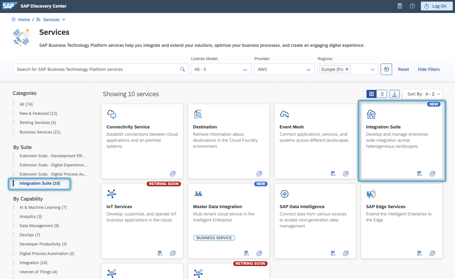
Task: Select All (74) category
Action: click(26, 104)
